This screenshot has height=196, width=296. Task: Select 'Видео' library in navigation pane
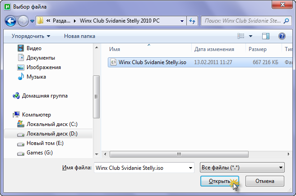34,48
